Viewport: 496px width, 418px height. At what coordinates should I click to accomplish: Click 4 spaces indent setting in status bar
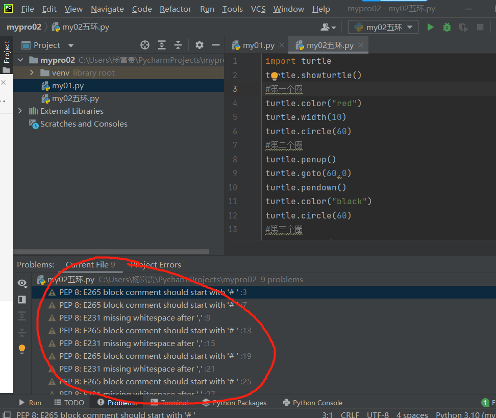pos(412,414)
